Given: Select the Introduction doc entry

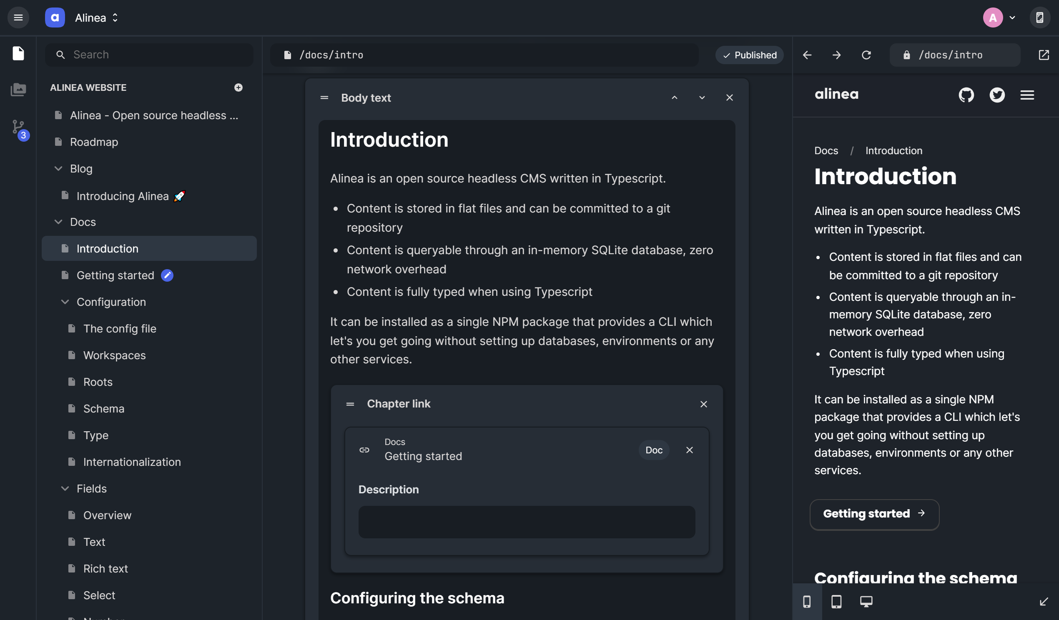Looking at the screenshot, I should [x=149, y=248].
